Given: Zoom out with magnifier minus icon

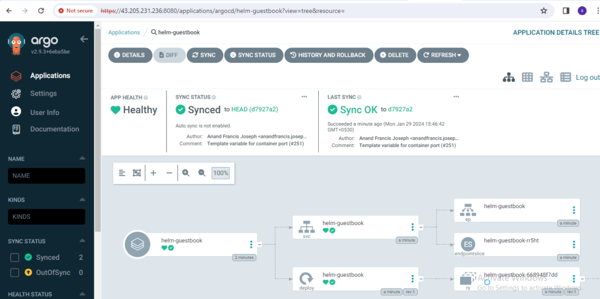Looking at the screenshot, I should point(202,173).
